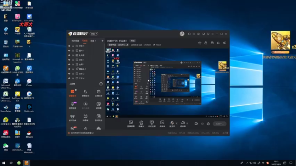
Task: Mute the 麦克风 microphone
Action: [172, 124]
